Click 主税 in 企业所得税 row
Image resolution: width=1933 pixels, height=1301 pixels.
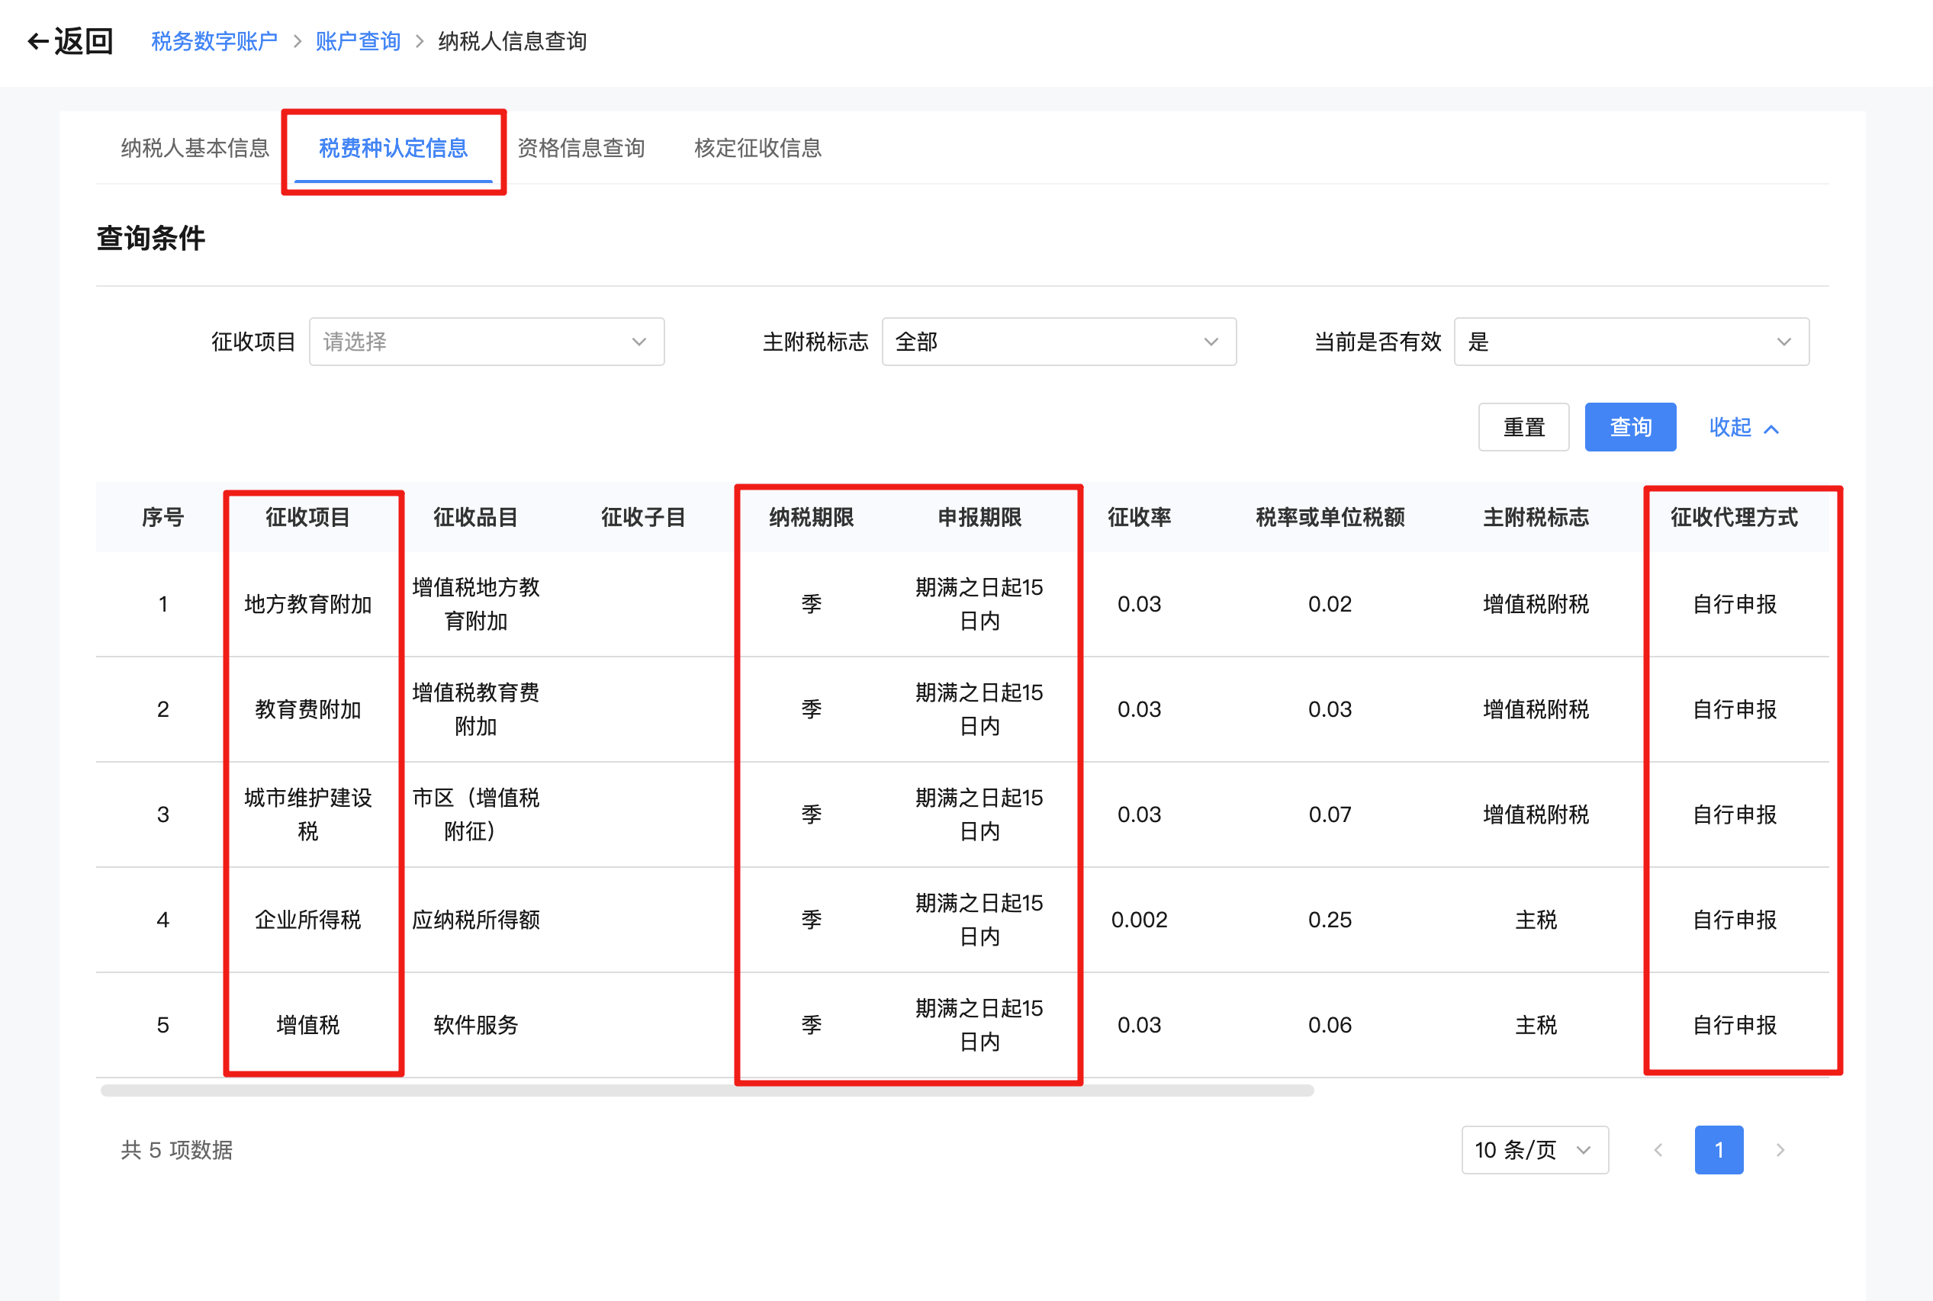(1536, 920)
